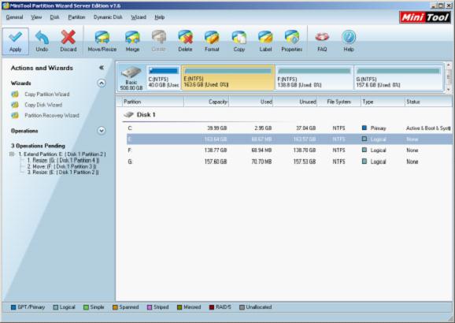Open the Merge partition tool
Image resolution: width=455 pixels, height=323 pixels.
coord(132,38)
